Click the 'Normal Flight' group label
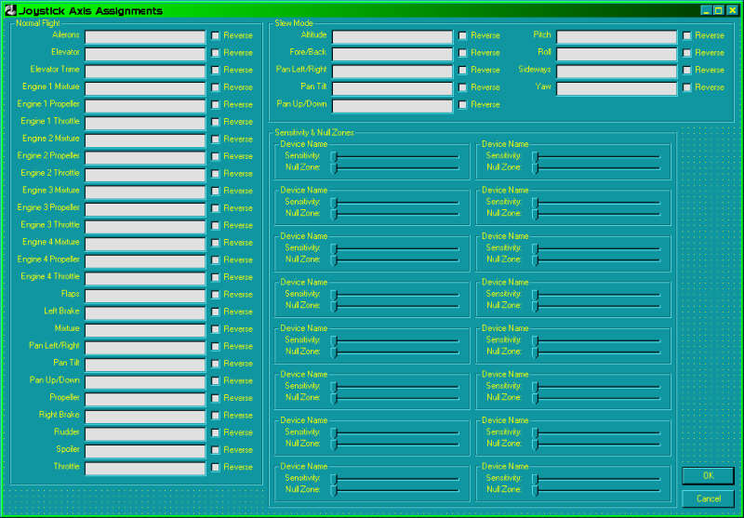744x518 pixels. coord(38,22)
